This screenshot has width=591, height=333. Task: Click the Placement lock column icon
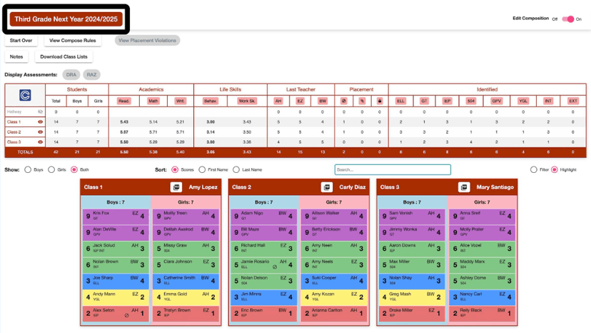coord(380,101)
